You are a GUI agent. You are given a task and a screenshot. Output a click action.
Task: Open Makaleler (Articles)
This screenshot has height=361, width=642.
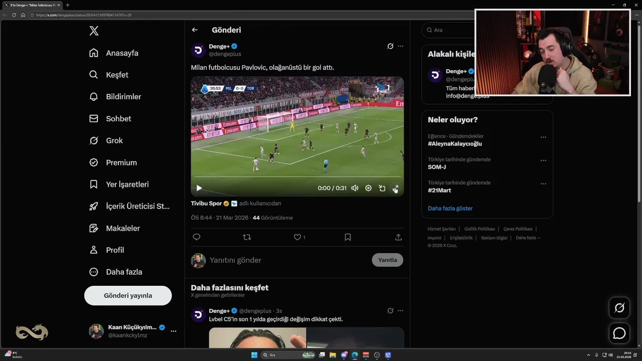coord(114,228)
